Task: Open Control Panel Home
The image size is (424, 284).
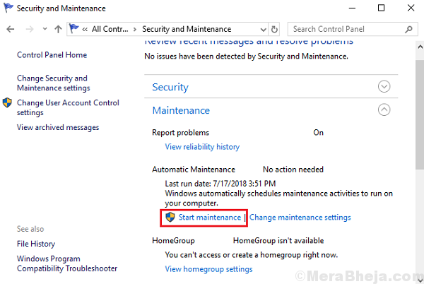Action: point(52,55)
